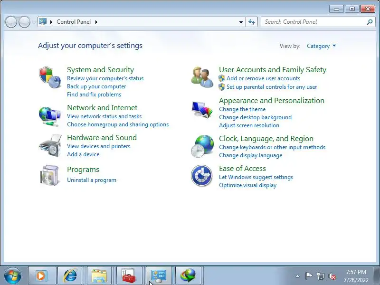Click Adjust screen resolution
The width and height of the screenshot is (380, 285).
coord(249,125)
